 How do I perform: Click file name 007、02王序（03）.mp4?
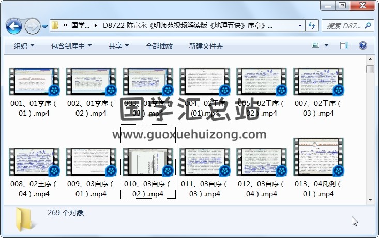[x=319, y=108]
